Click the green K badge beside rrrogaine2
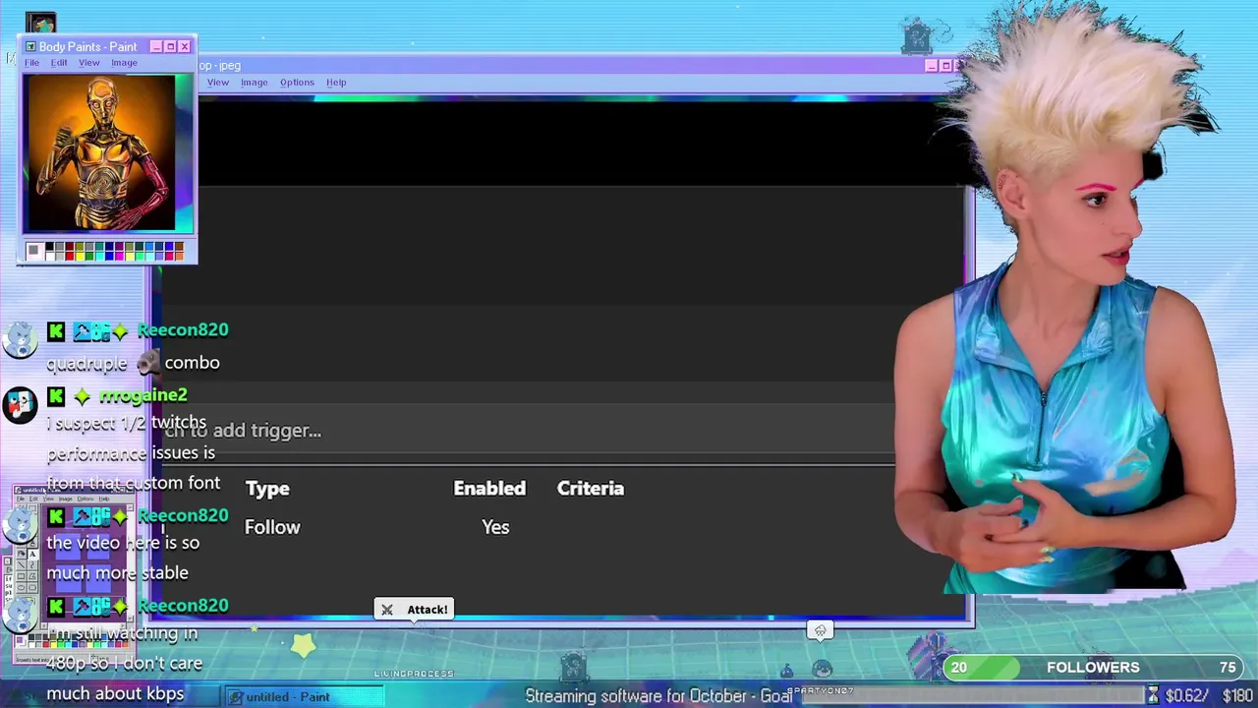1258x708 pixels. [x=56, y=395]
